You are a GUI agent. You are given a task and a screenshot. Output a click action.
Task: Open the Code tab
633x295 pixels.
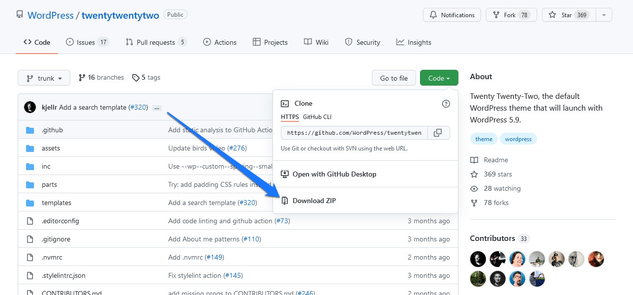37,42
